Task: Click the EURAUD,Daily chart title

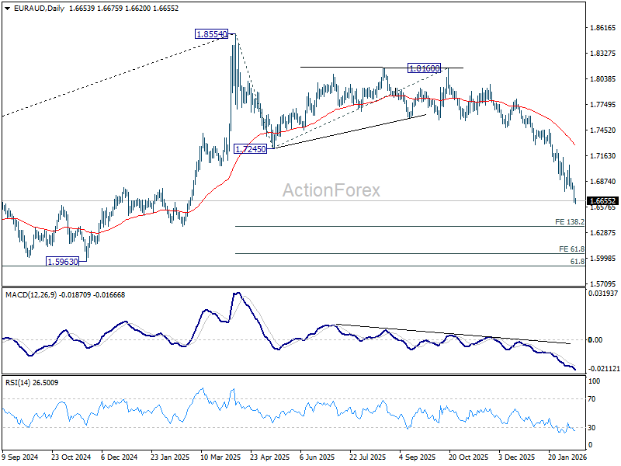Action: point(40,9)
